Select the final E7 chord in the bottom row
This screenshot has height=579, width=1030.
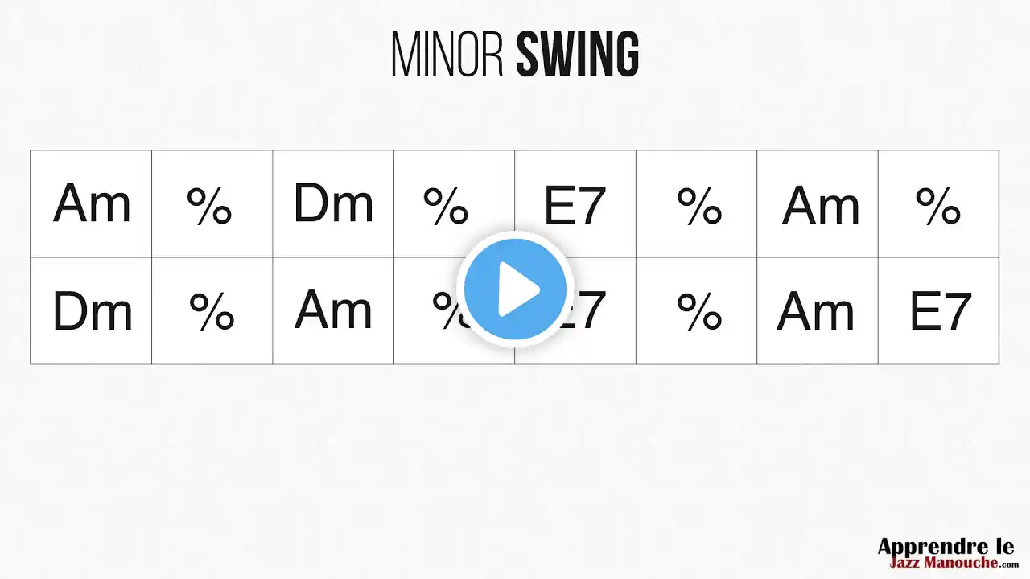click(940, 312)
